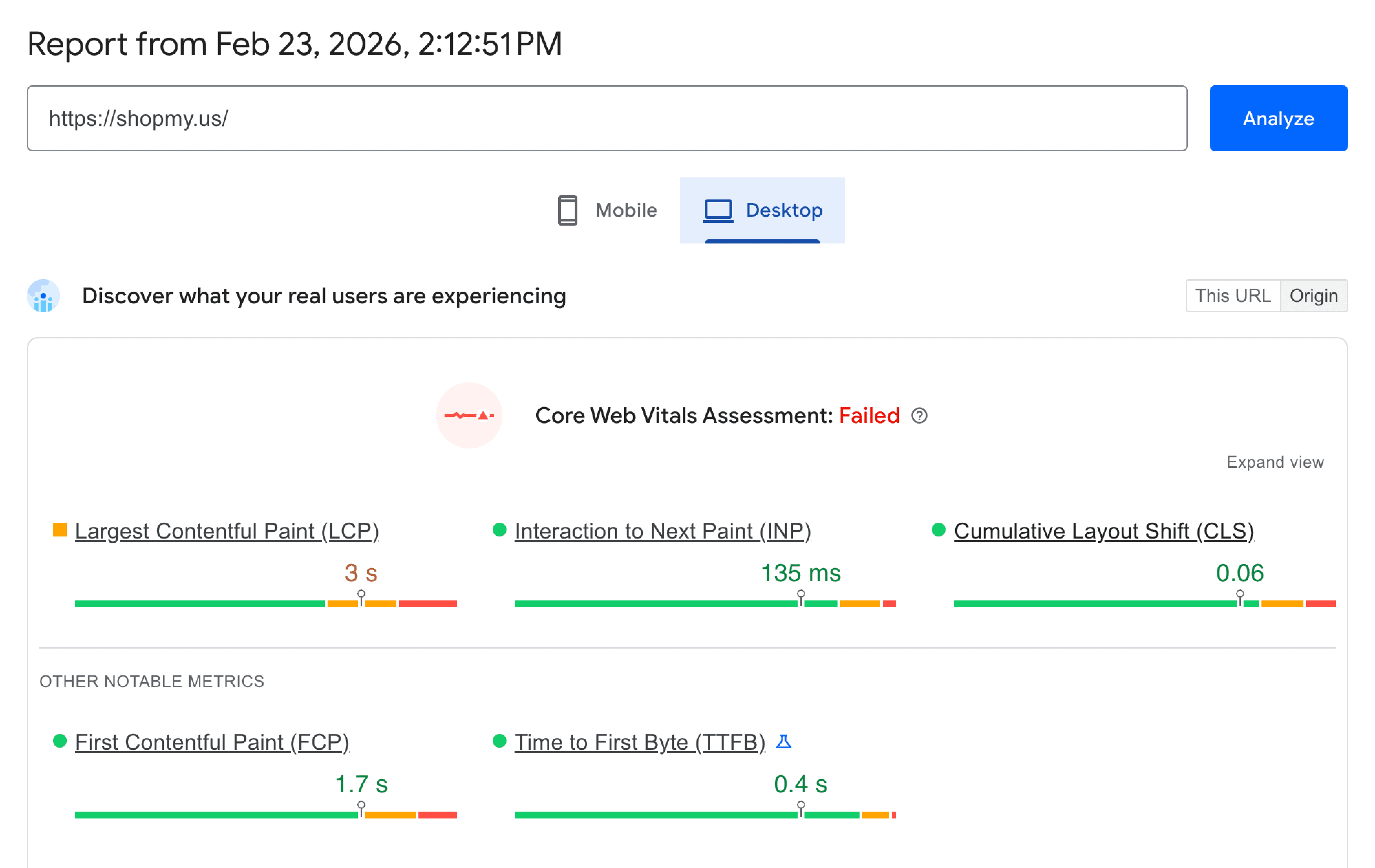Click the Core Web Vitals help question icon
1375x868 pixels.
pyautogui.click(x=919, y=415)
